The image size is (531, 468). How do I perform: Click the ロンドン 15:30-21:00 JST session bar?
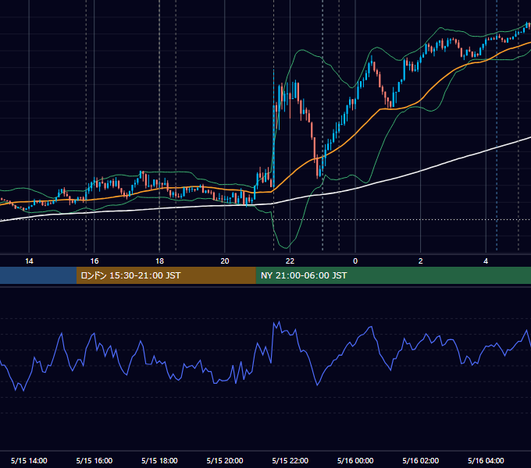166,275
